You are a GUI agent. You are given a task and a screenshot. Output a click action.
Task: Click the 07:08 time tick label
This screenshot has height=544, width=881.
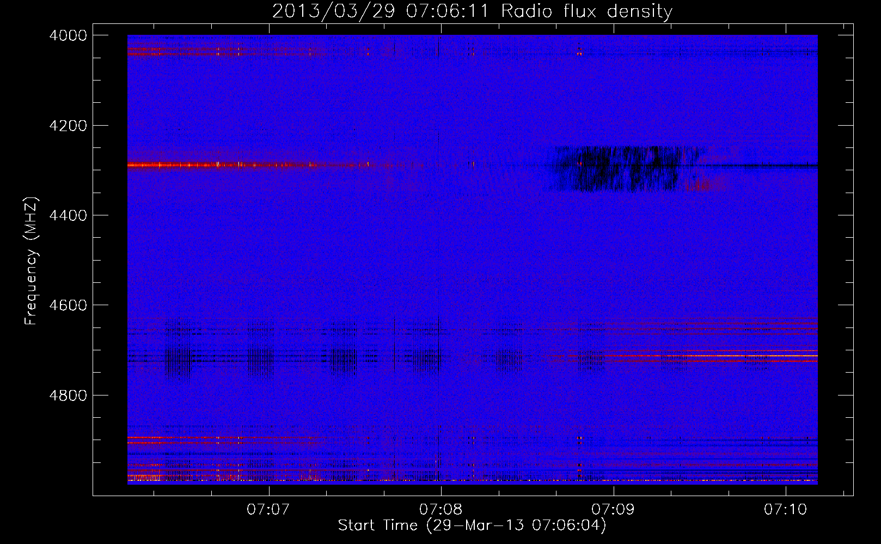pyautogui.click(x=440, y=509)
